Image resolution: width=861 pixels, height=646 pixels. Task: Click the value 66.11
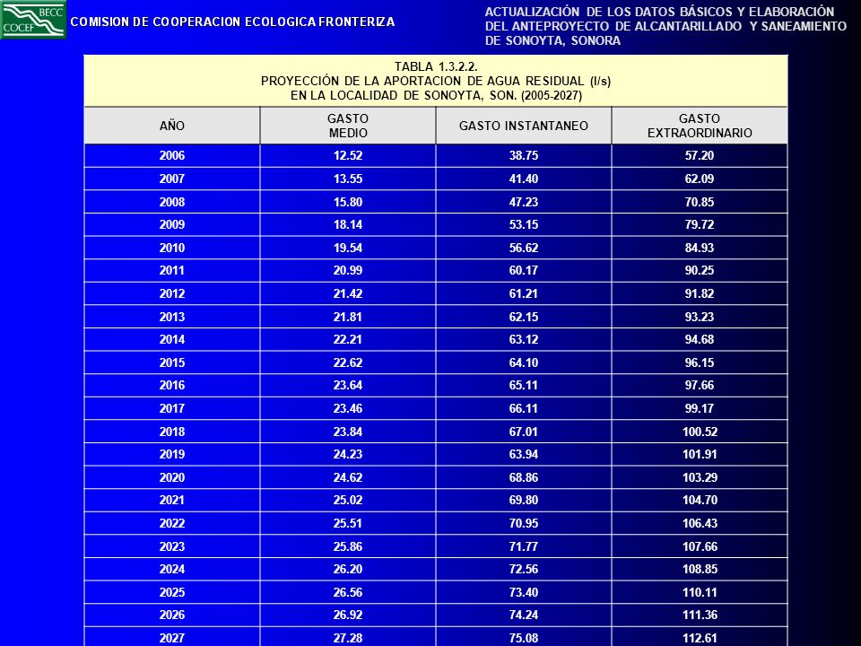click(x=523, y=408)
